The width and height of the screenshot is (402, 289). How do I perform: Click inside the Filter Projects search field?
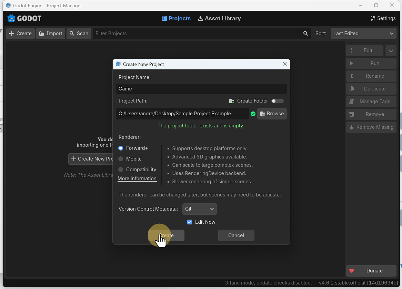172,33
